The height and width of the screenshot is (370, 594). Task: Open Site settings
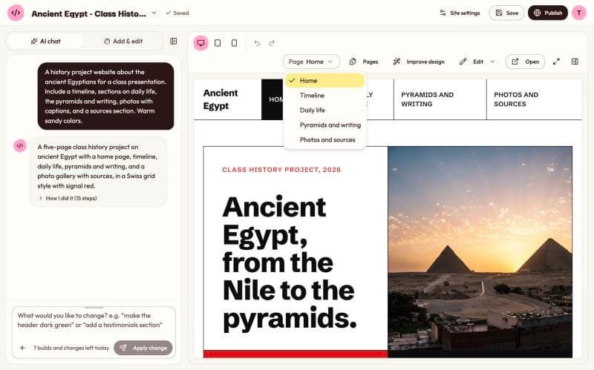click(x=460, y=13)
